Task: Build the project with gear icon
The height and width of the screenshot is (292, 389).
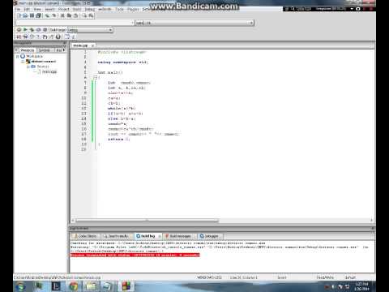Action: click(19, 30)
